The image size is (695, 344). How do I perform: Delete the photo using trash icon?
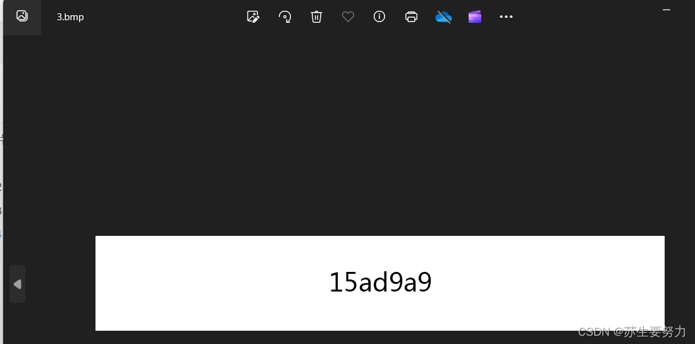coord(316,17)
